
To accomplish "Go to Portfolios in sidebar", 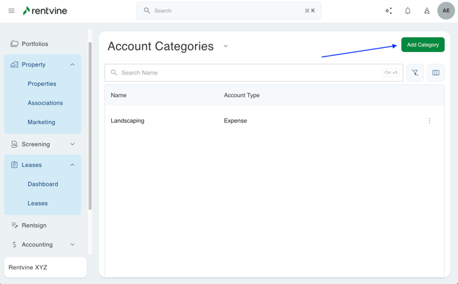I will click(35, 44).
